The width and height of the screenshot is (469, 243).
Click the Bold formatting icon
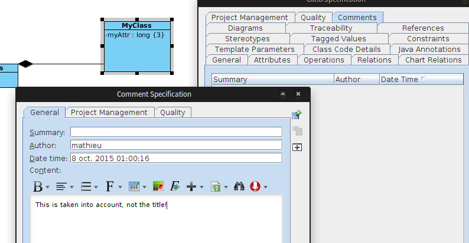37,186
